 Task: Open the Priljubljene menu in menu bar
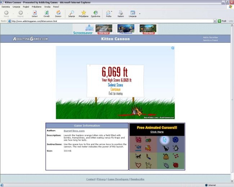(x=37, y=7)
